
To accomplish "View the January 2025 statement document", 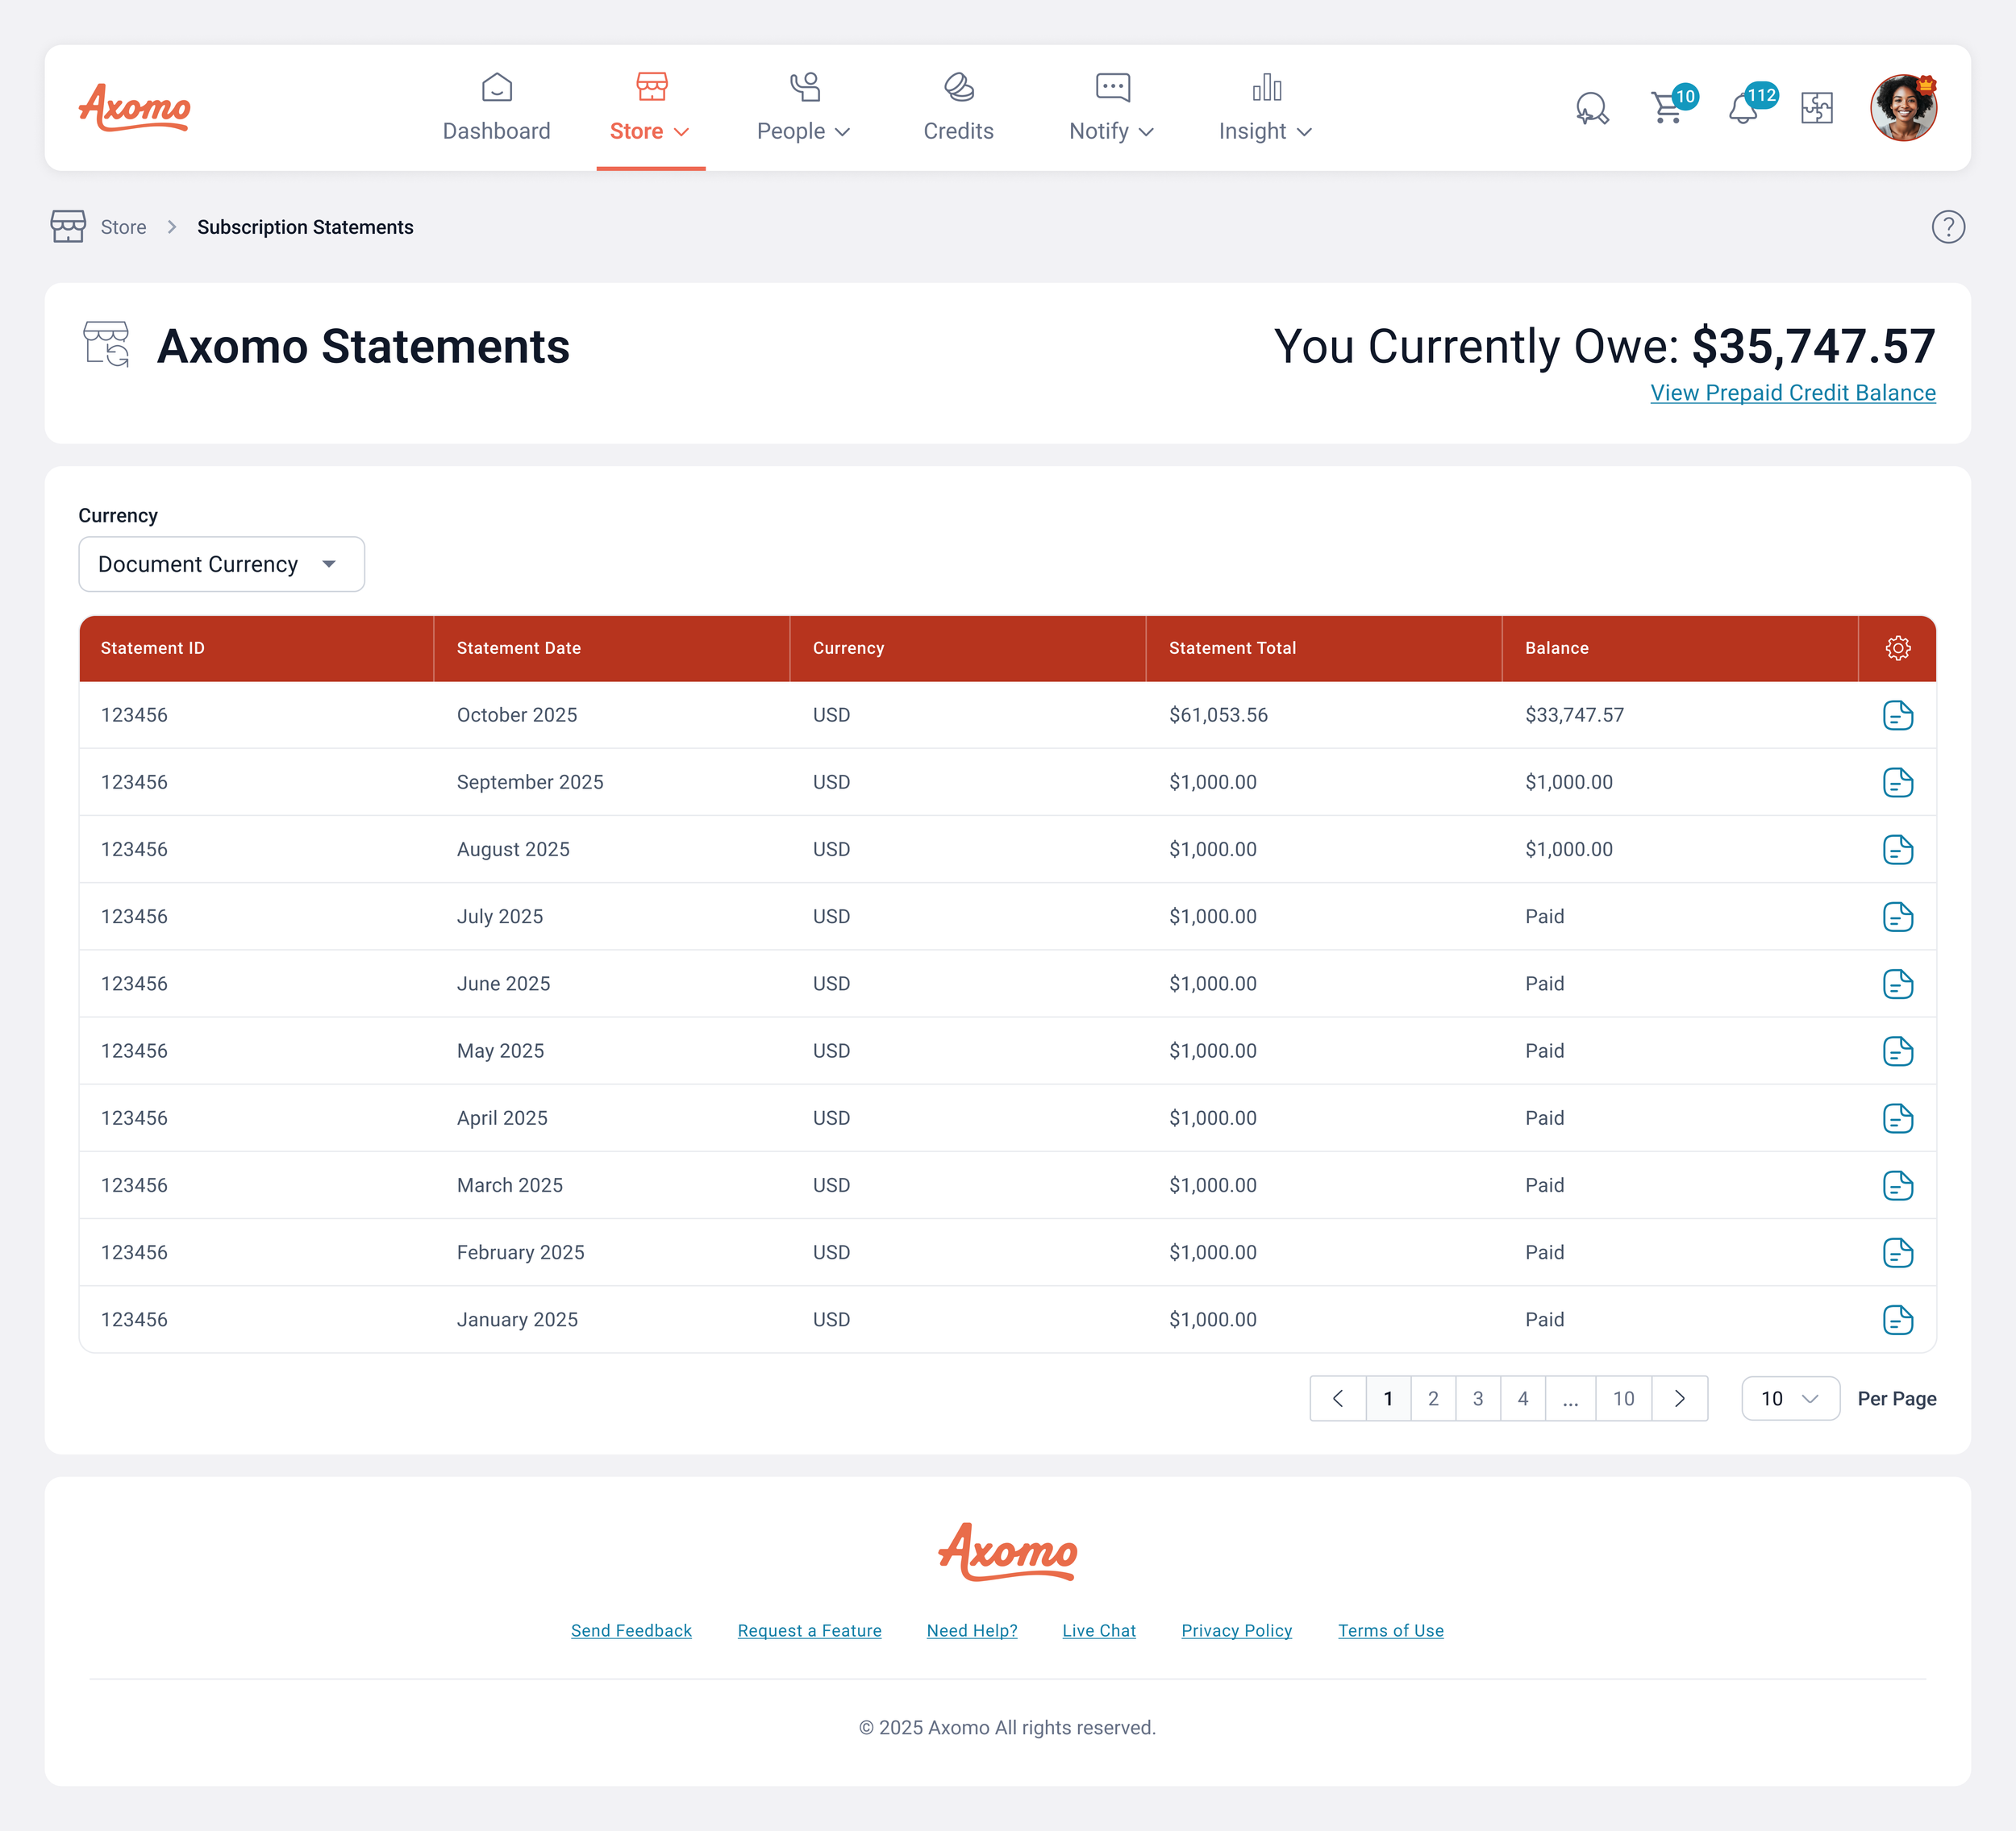I will click(x=1897, y=1319).
